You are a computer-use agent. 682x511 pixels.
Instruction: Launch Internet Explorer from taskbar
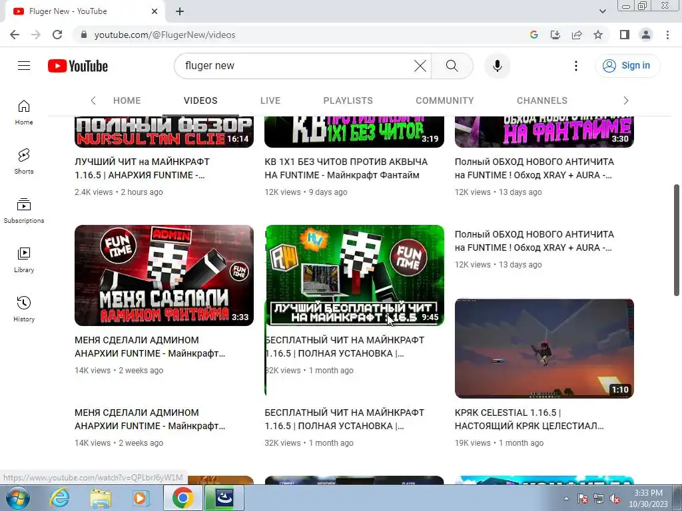59,498
